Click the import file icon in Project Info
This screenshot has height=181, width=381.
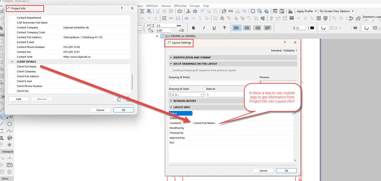(x=118, y=99)
